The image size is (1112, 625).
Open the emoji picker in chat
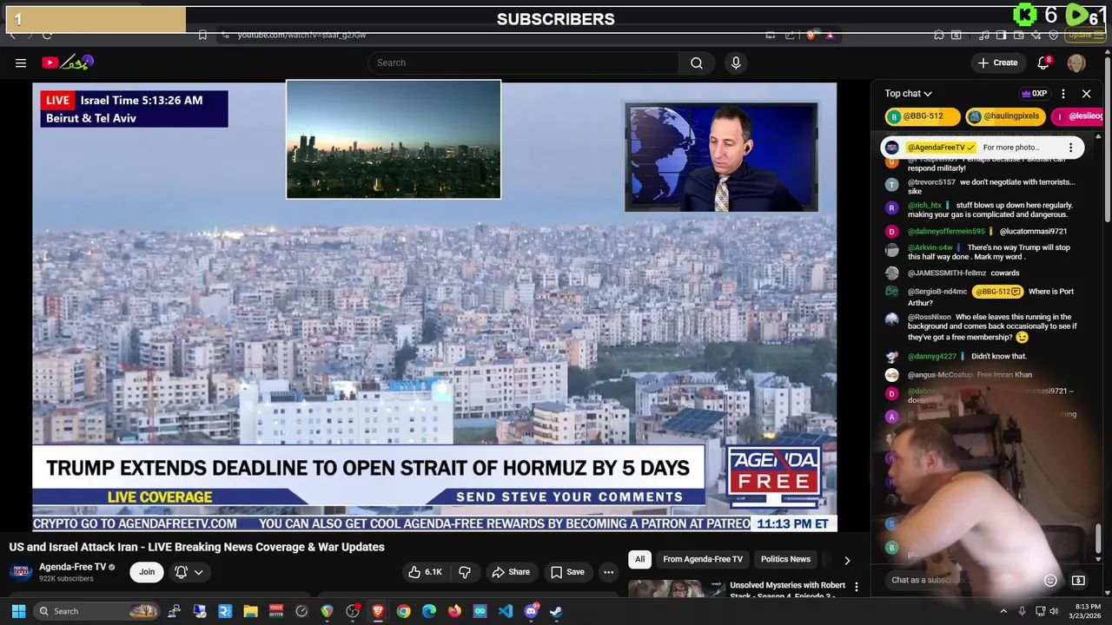[1050, 580]
